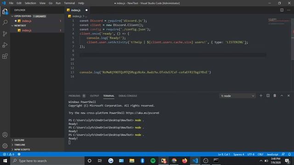
Task: Change line ending via CRLF
Action: (260, 154)
